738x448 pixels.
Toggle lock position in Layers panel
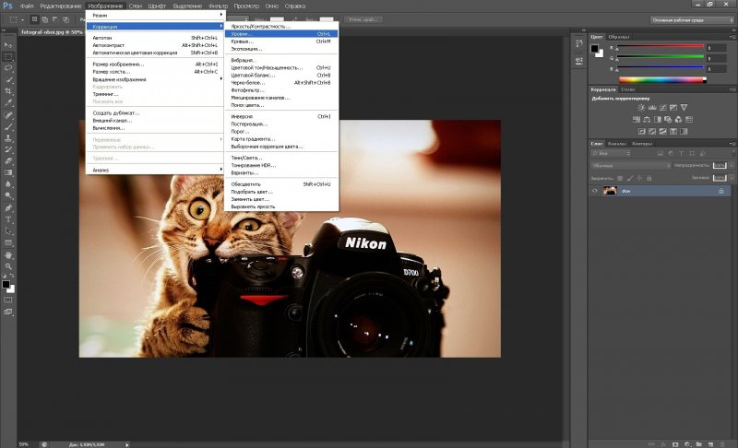[x=639, y=178]
